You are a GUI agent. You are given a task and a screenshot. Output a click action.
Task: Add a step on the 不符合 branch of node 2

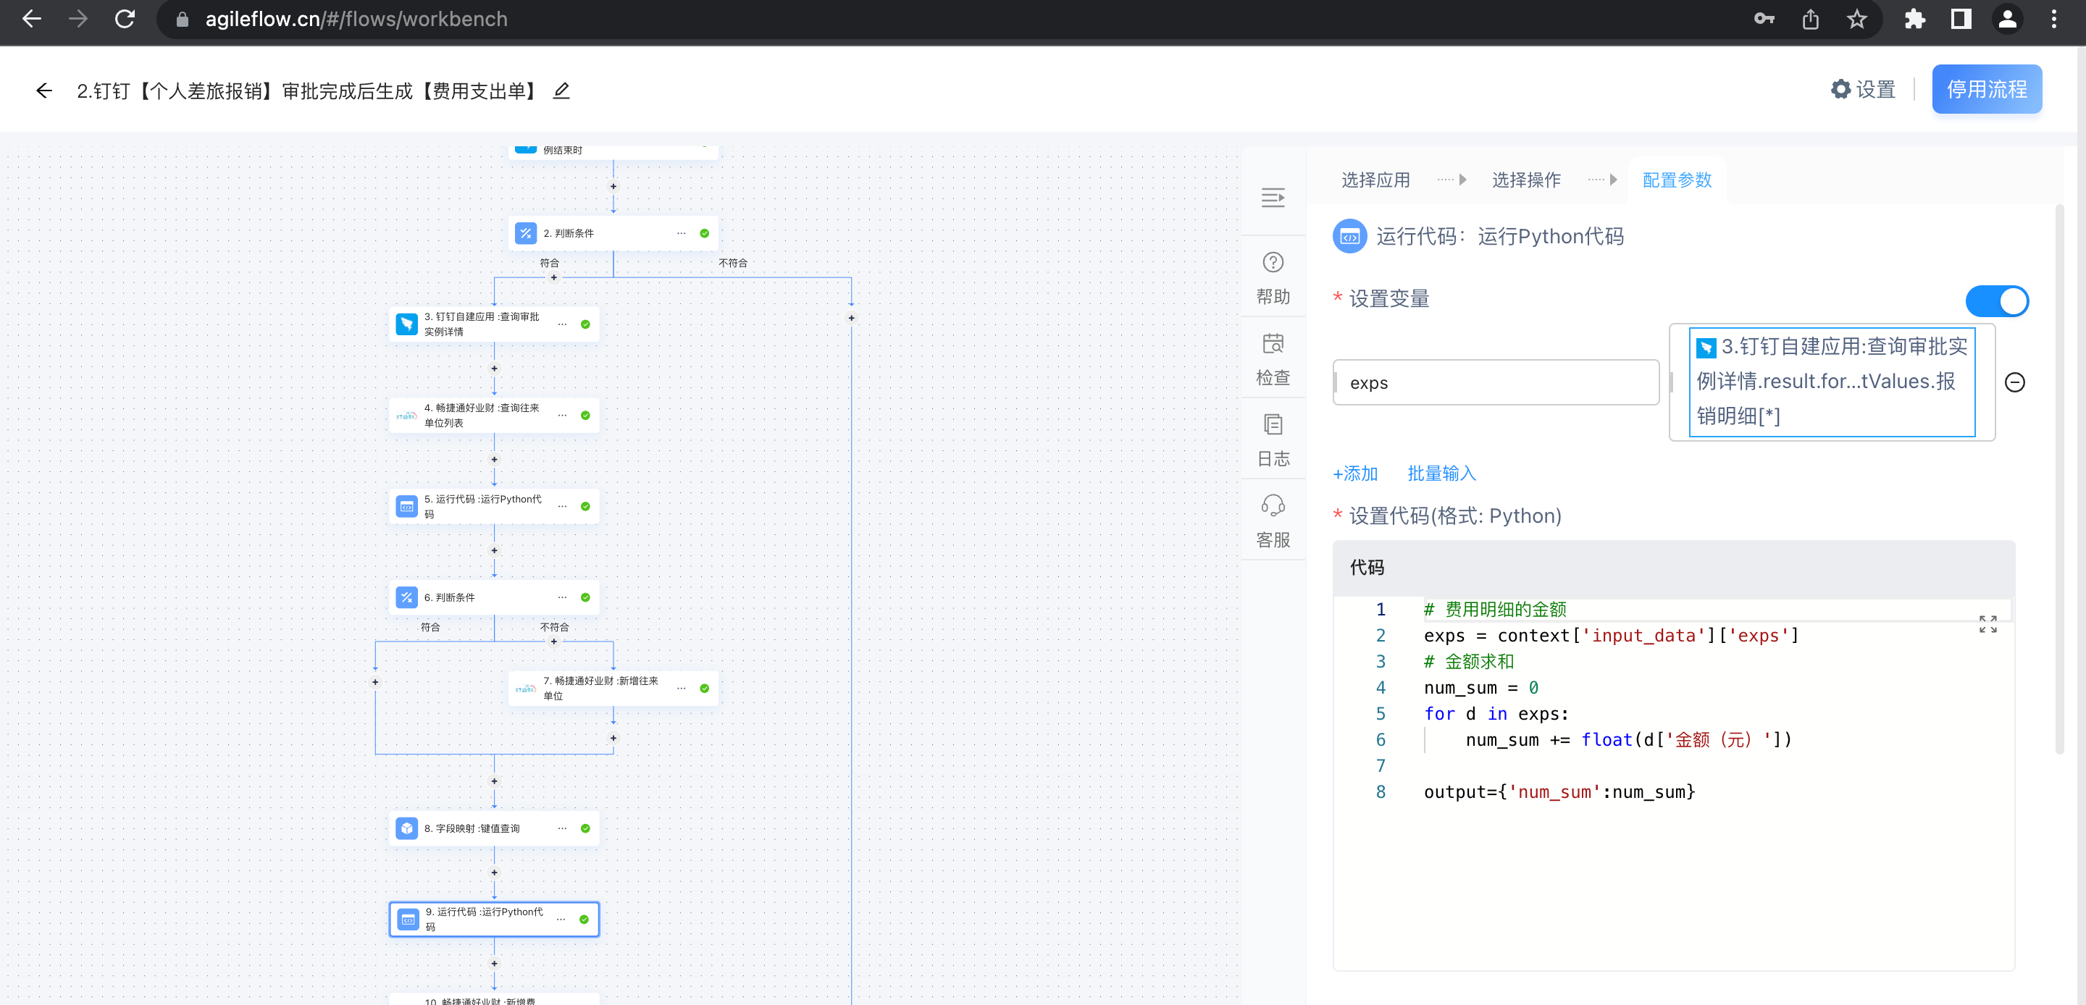click(x=851, y=319)
